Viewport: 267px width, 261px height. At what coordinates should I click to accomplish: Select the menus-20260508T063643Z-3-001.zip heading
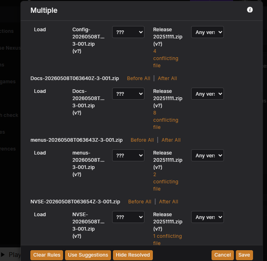pos(77,140)
